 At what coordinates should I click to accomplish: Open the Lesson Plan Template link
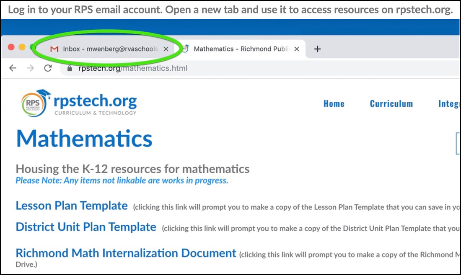(x=71, y=206)
